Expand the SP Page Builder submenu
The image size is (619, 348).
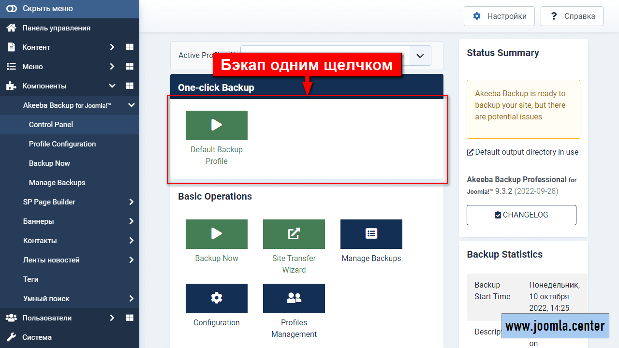[x=131, y=202]
